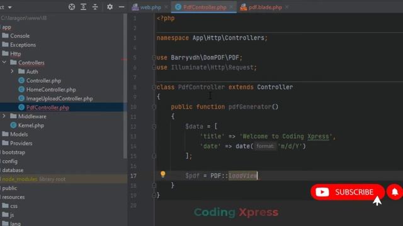Viewport: 403px width, 226px height.
Task: Click the red notification bell icon
Action: tap(395, 191)
